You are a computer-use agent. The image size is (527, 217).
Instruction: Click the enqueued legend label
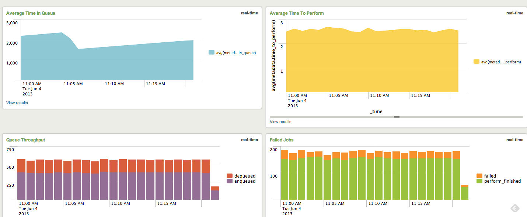(x=245, y=181)
